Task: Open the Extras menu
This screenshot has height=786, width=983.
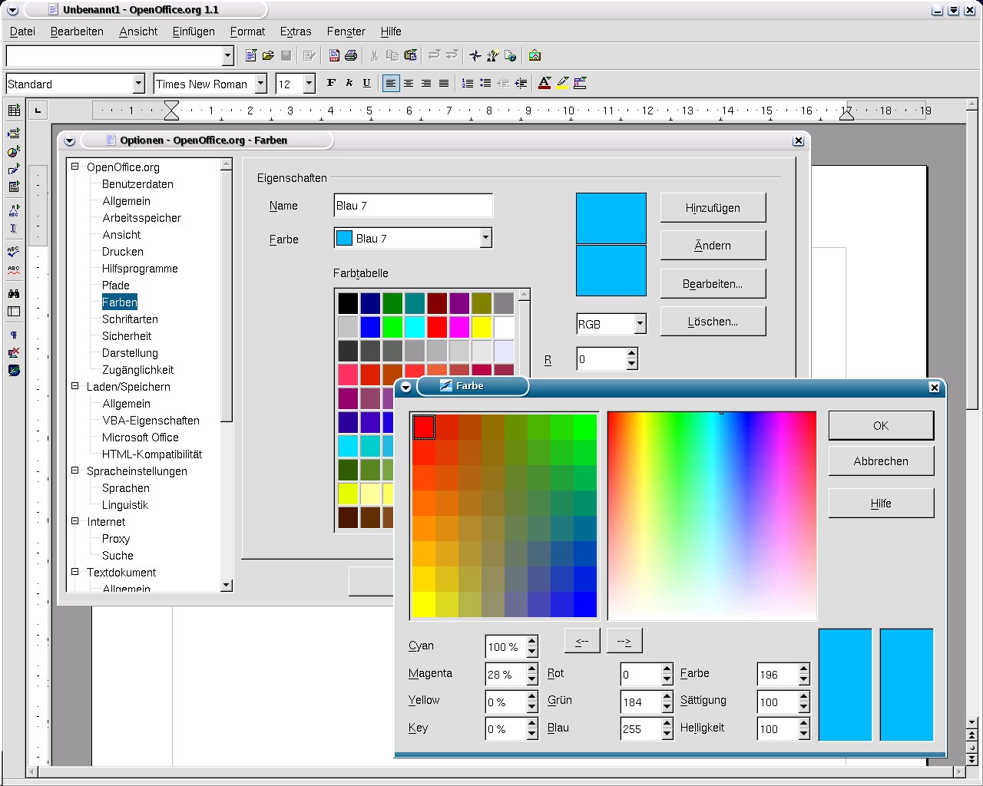Action: (x=295, y=31)
